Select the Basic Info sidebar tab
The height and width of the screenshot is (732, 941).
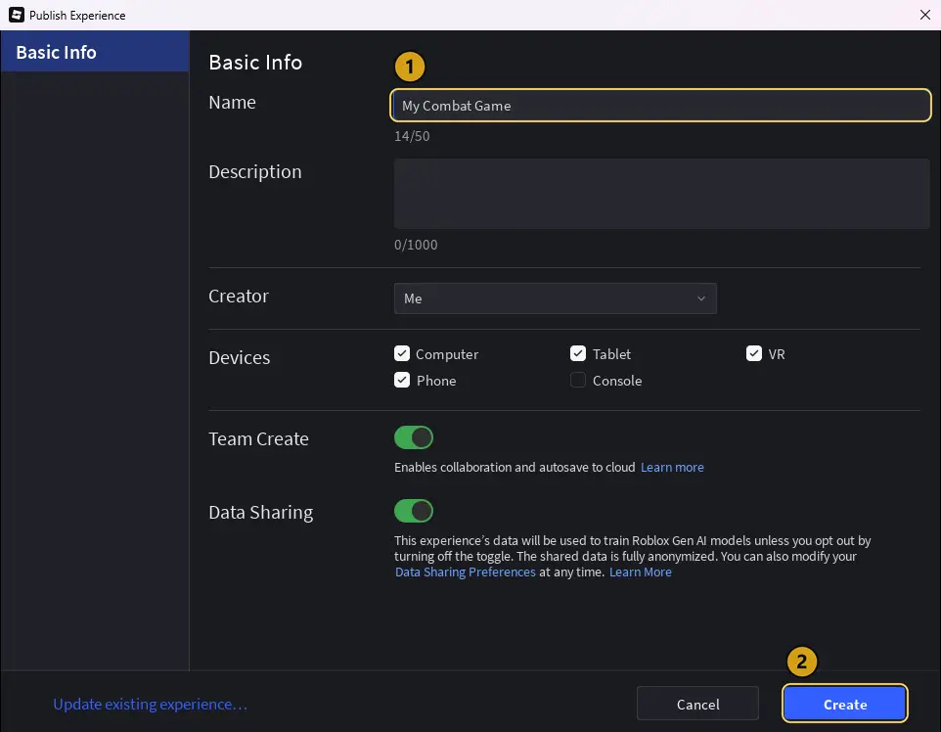pyautogui.click(x=95, y=52)
